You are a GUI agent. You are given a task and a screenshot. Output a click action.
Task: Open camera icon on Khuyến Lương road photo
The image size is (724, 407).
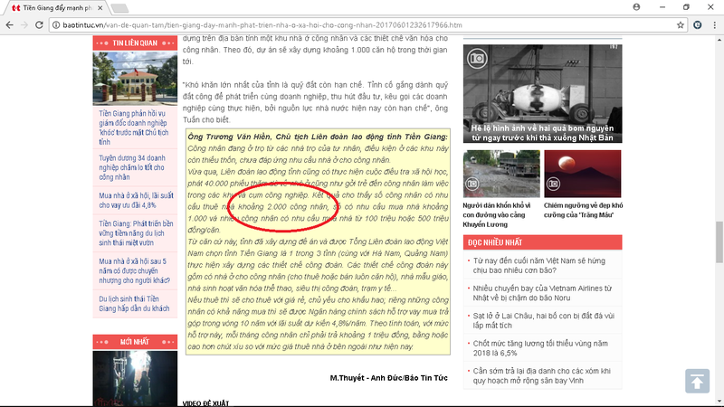click(x=472, y=184)
